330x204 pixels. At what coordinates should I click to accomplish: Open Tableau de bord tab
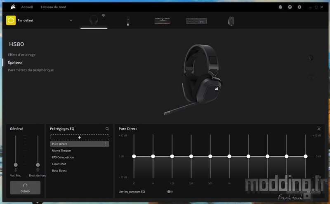click(x=53, y=7)
